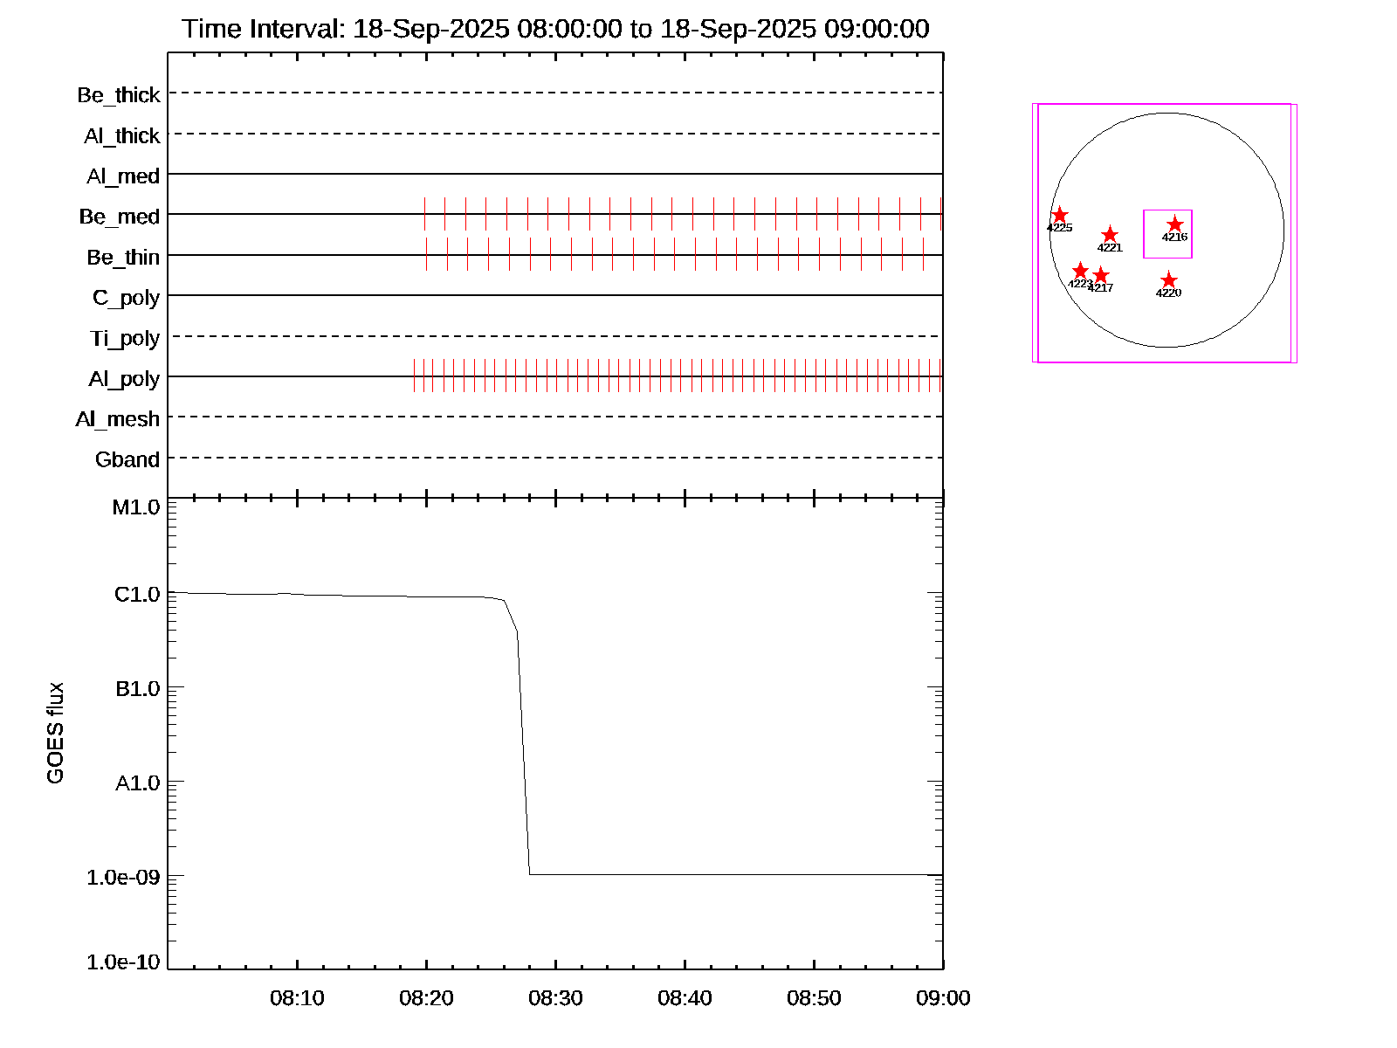Click the red star for region 4225

(x=1059, y=215)
